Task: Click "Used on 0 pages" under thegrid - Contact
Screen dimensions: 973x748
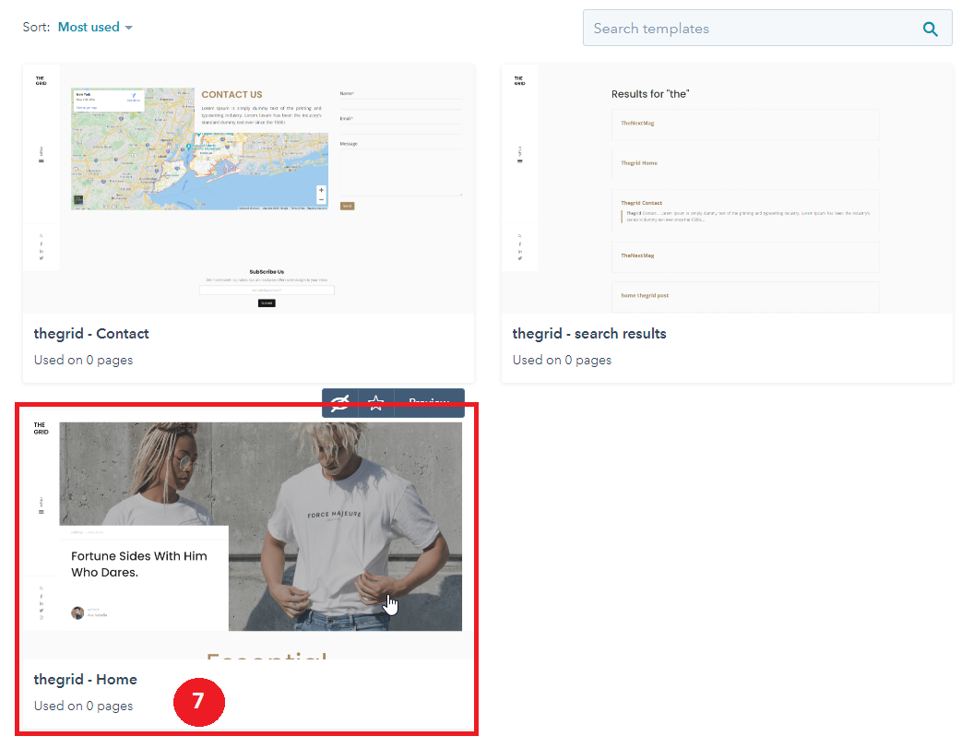Action: point(83,360)
